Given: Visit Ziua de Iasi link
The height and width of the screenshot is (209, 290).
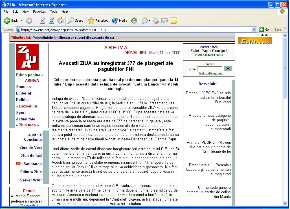Looking at the screenshot, I should 31,156.
